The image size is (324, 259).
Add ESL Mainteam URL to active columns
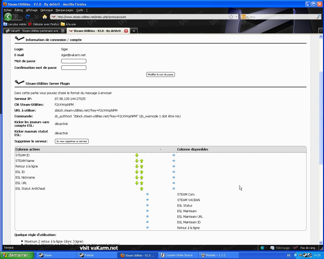147,217
